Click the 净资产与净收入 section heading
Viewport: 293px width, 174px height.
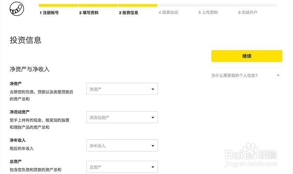tap(30, 69)
